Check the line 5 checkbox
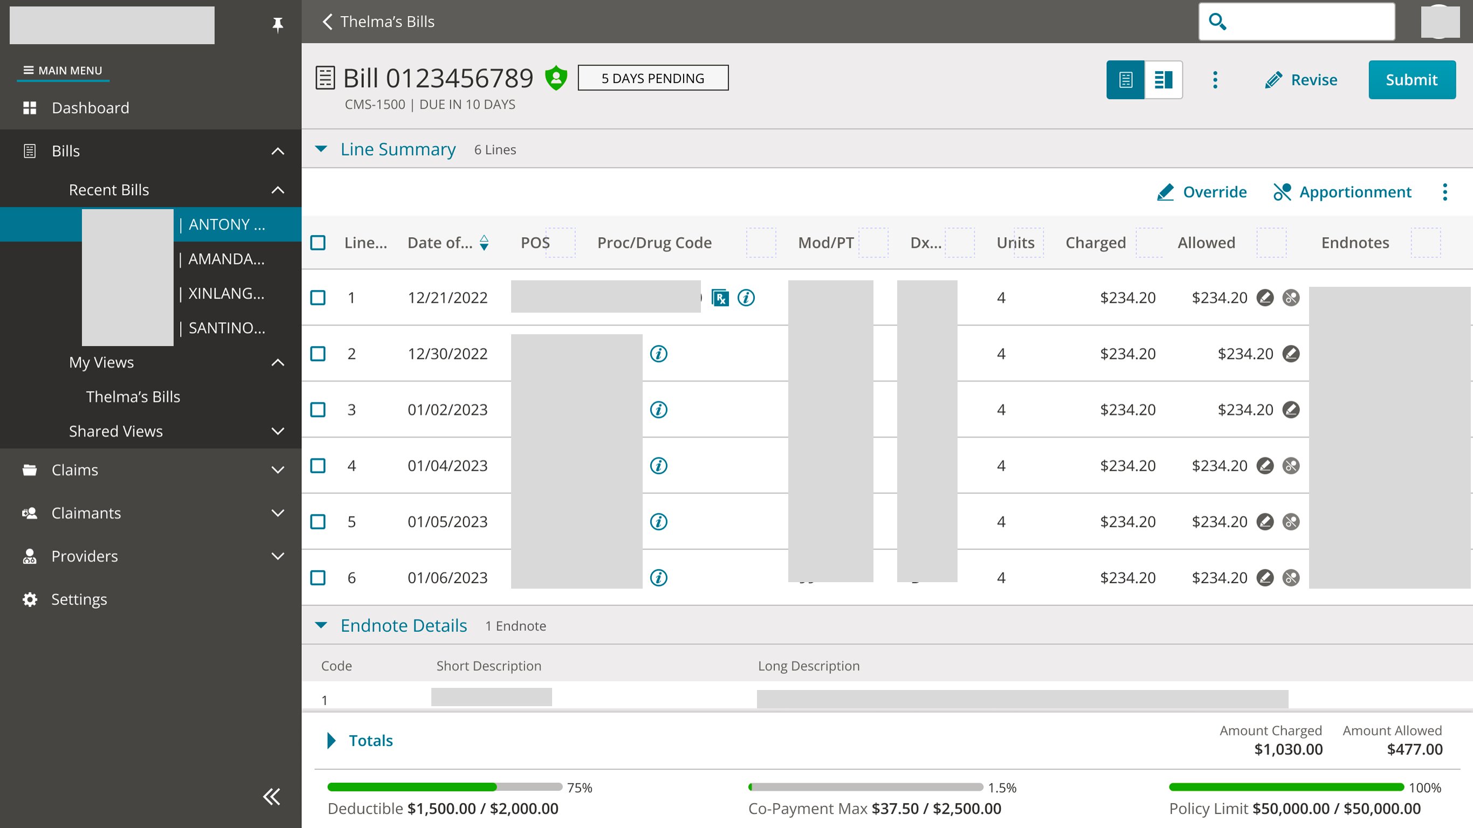The width and height of the screenshot is (1473, 828). (x=318, y=521)
